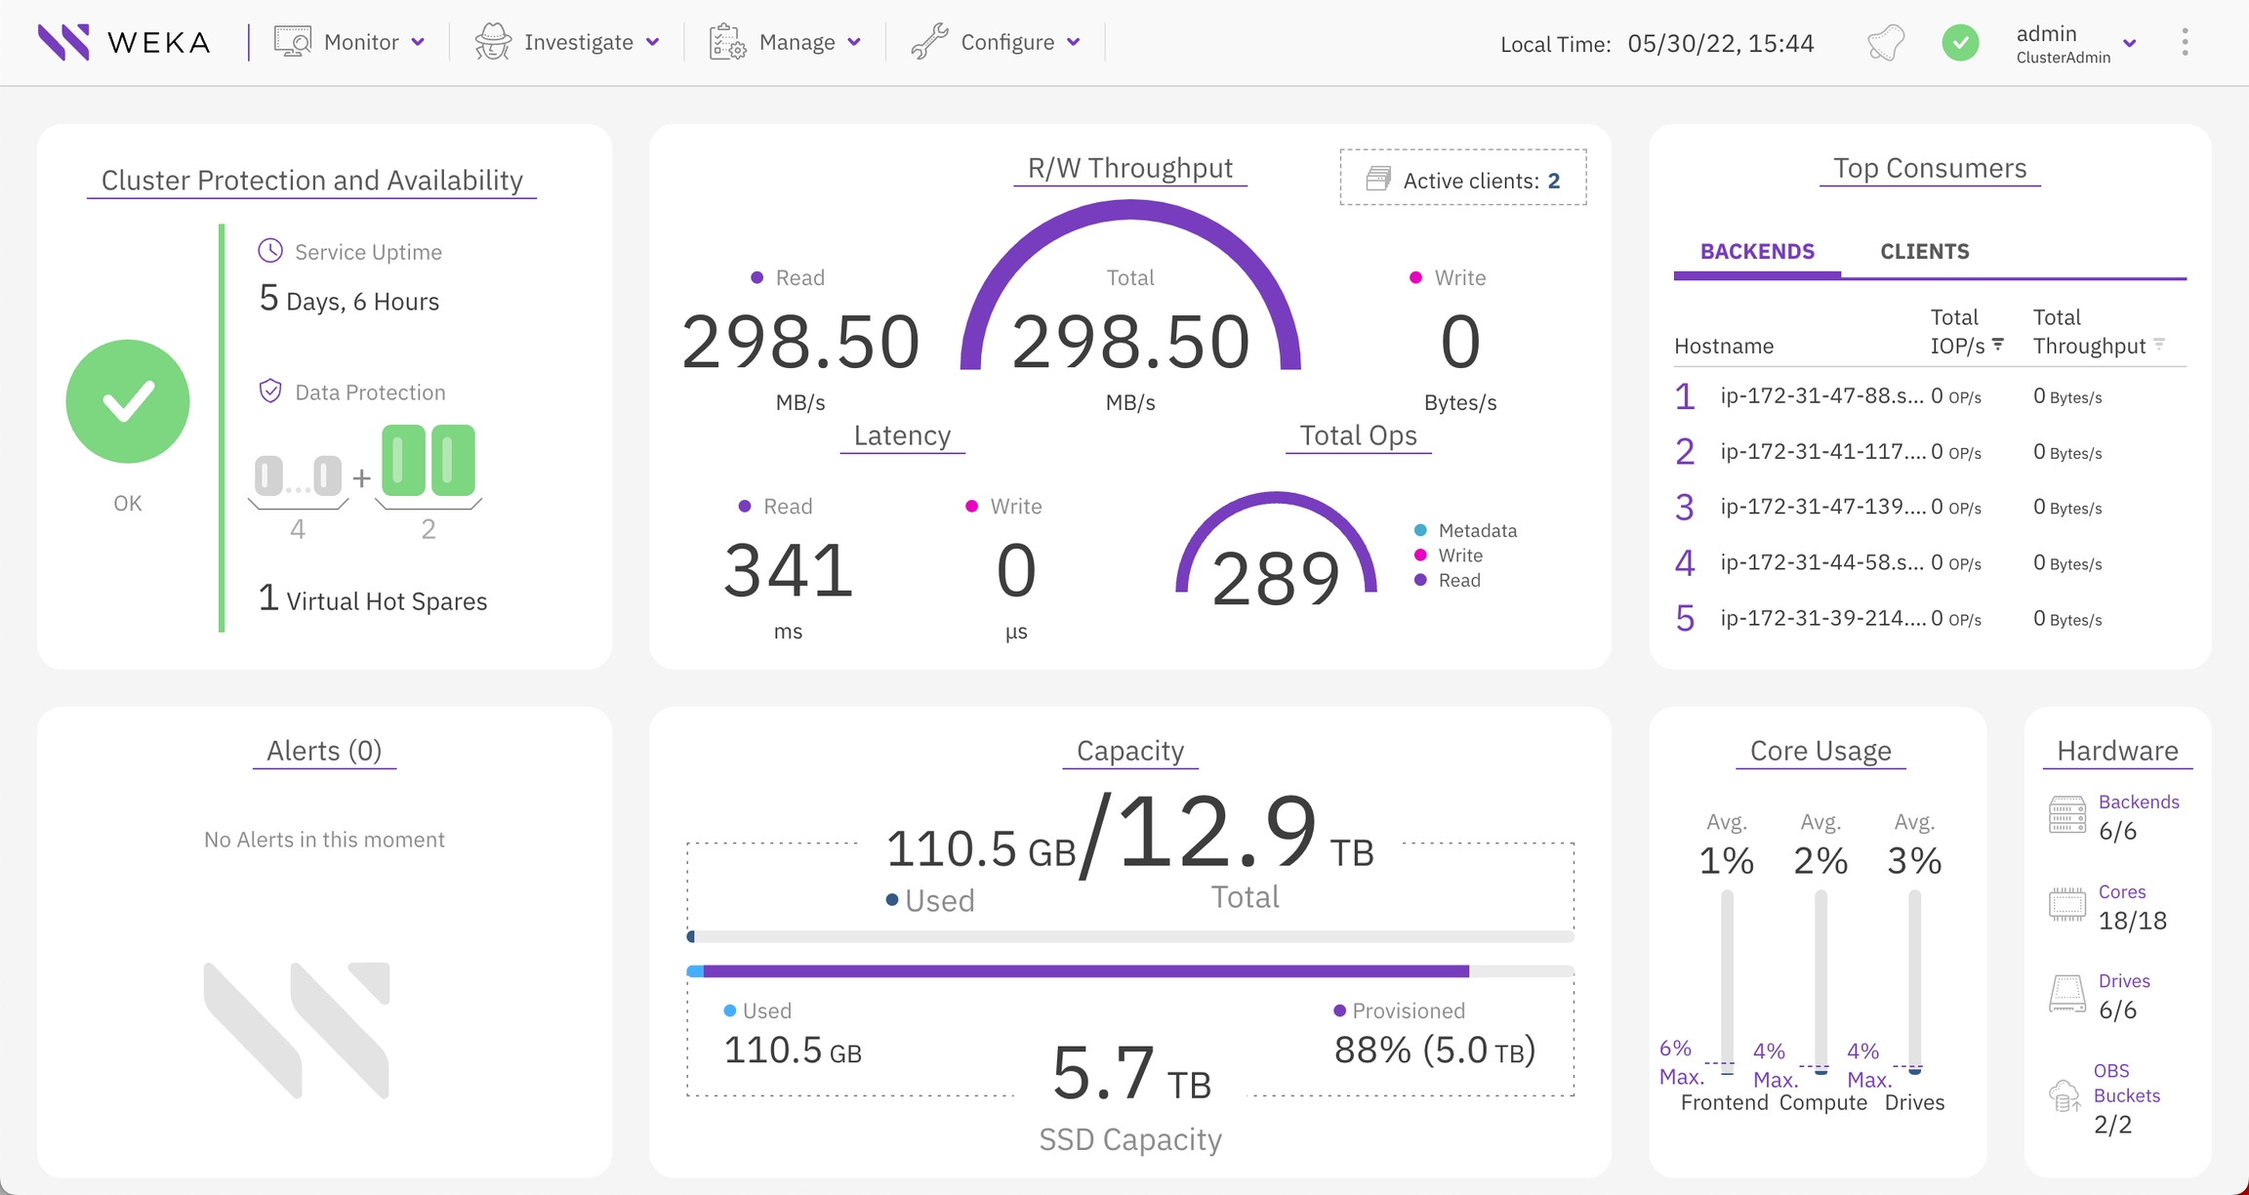Click the Alerts (0) heading
The height and width of the screenshot is (1195, 2249).
(x=323, y=750)
